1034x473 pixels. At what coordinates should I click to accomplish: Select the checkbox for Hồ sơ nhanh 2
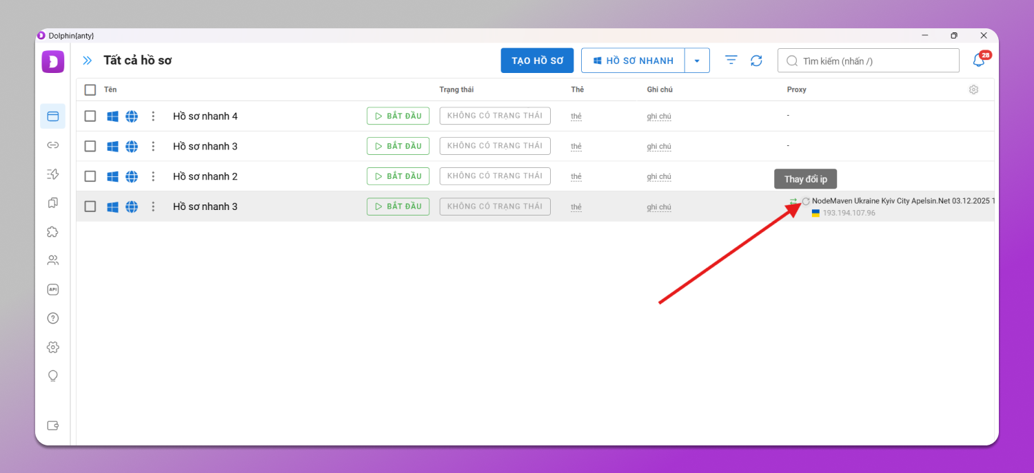(90, 176)
